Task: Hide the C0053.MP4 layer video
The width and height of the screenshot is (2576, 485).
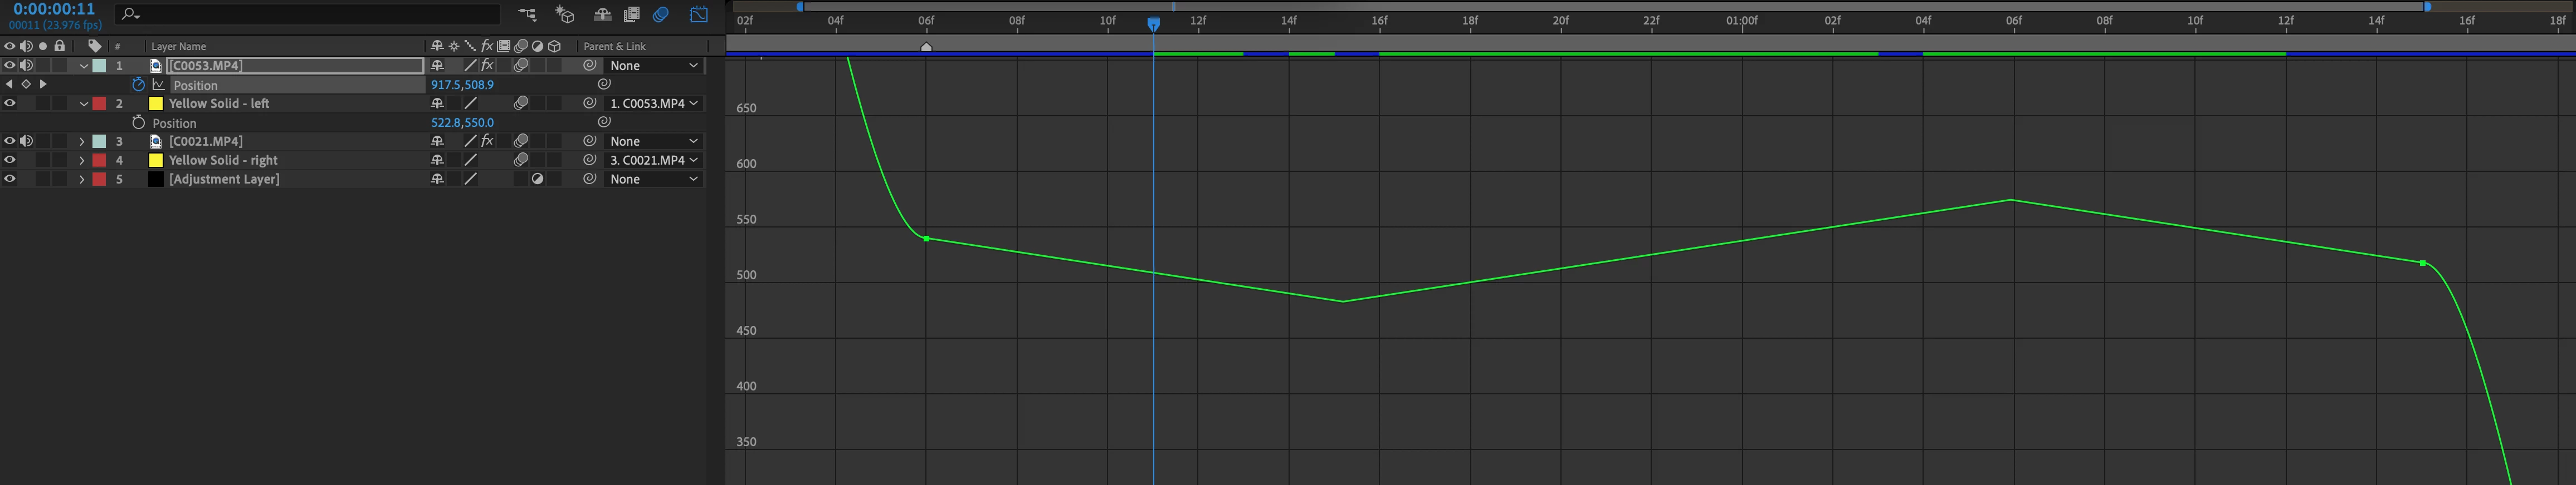Action: point(10,66)
